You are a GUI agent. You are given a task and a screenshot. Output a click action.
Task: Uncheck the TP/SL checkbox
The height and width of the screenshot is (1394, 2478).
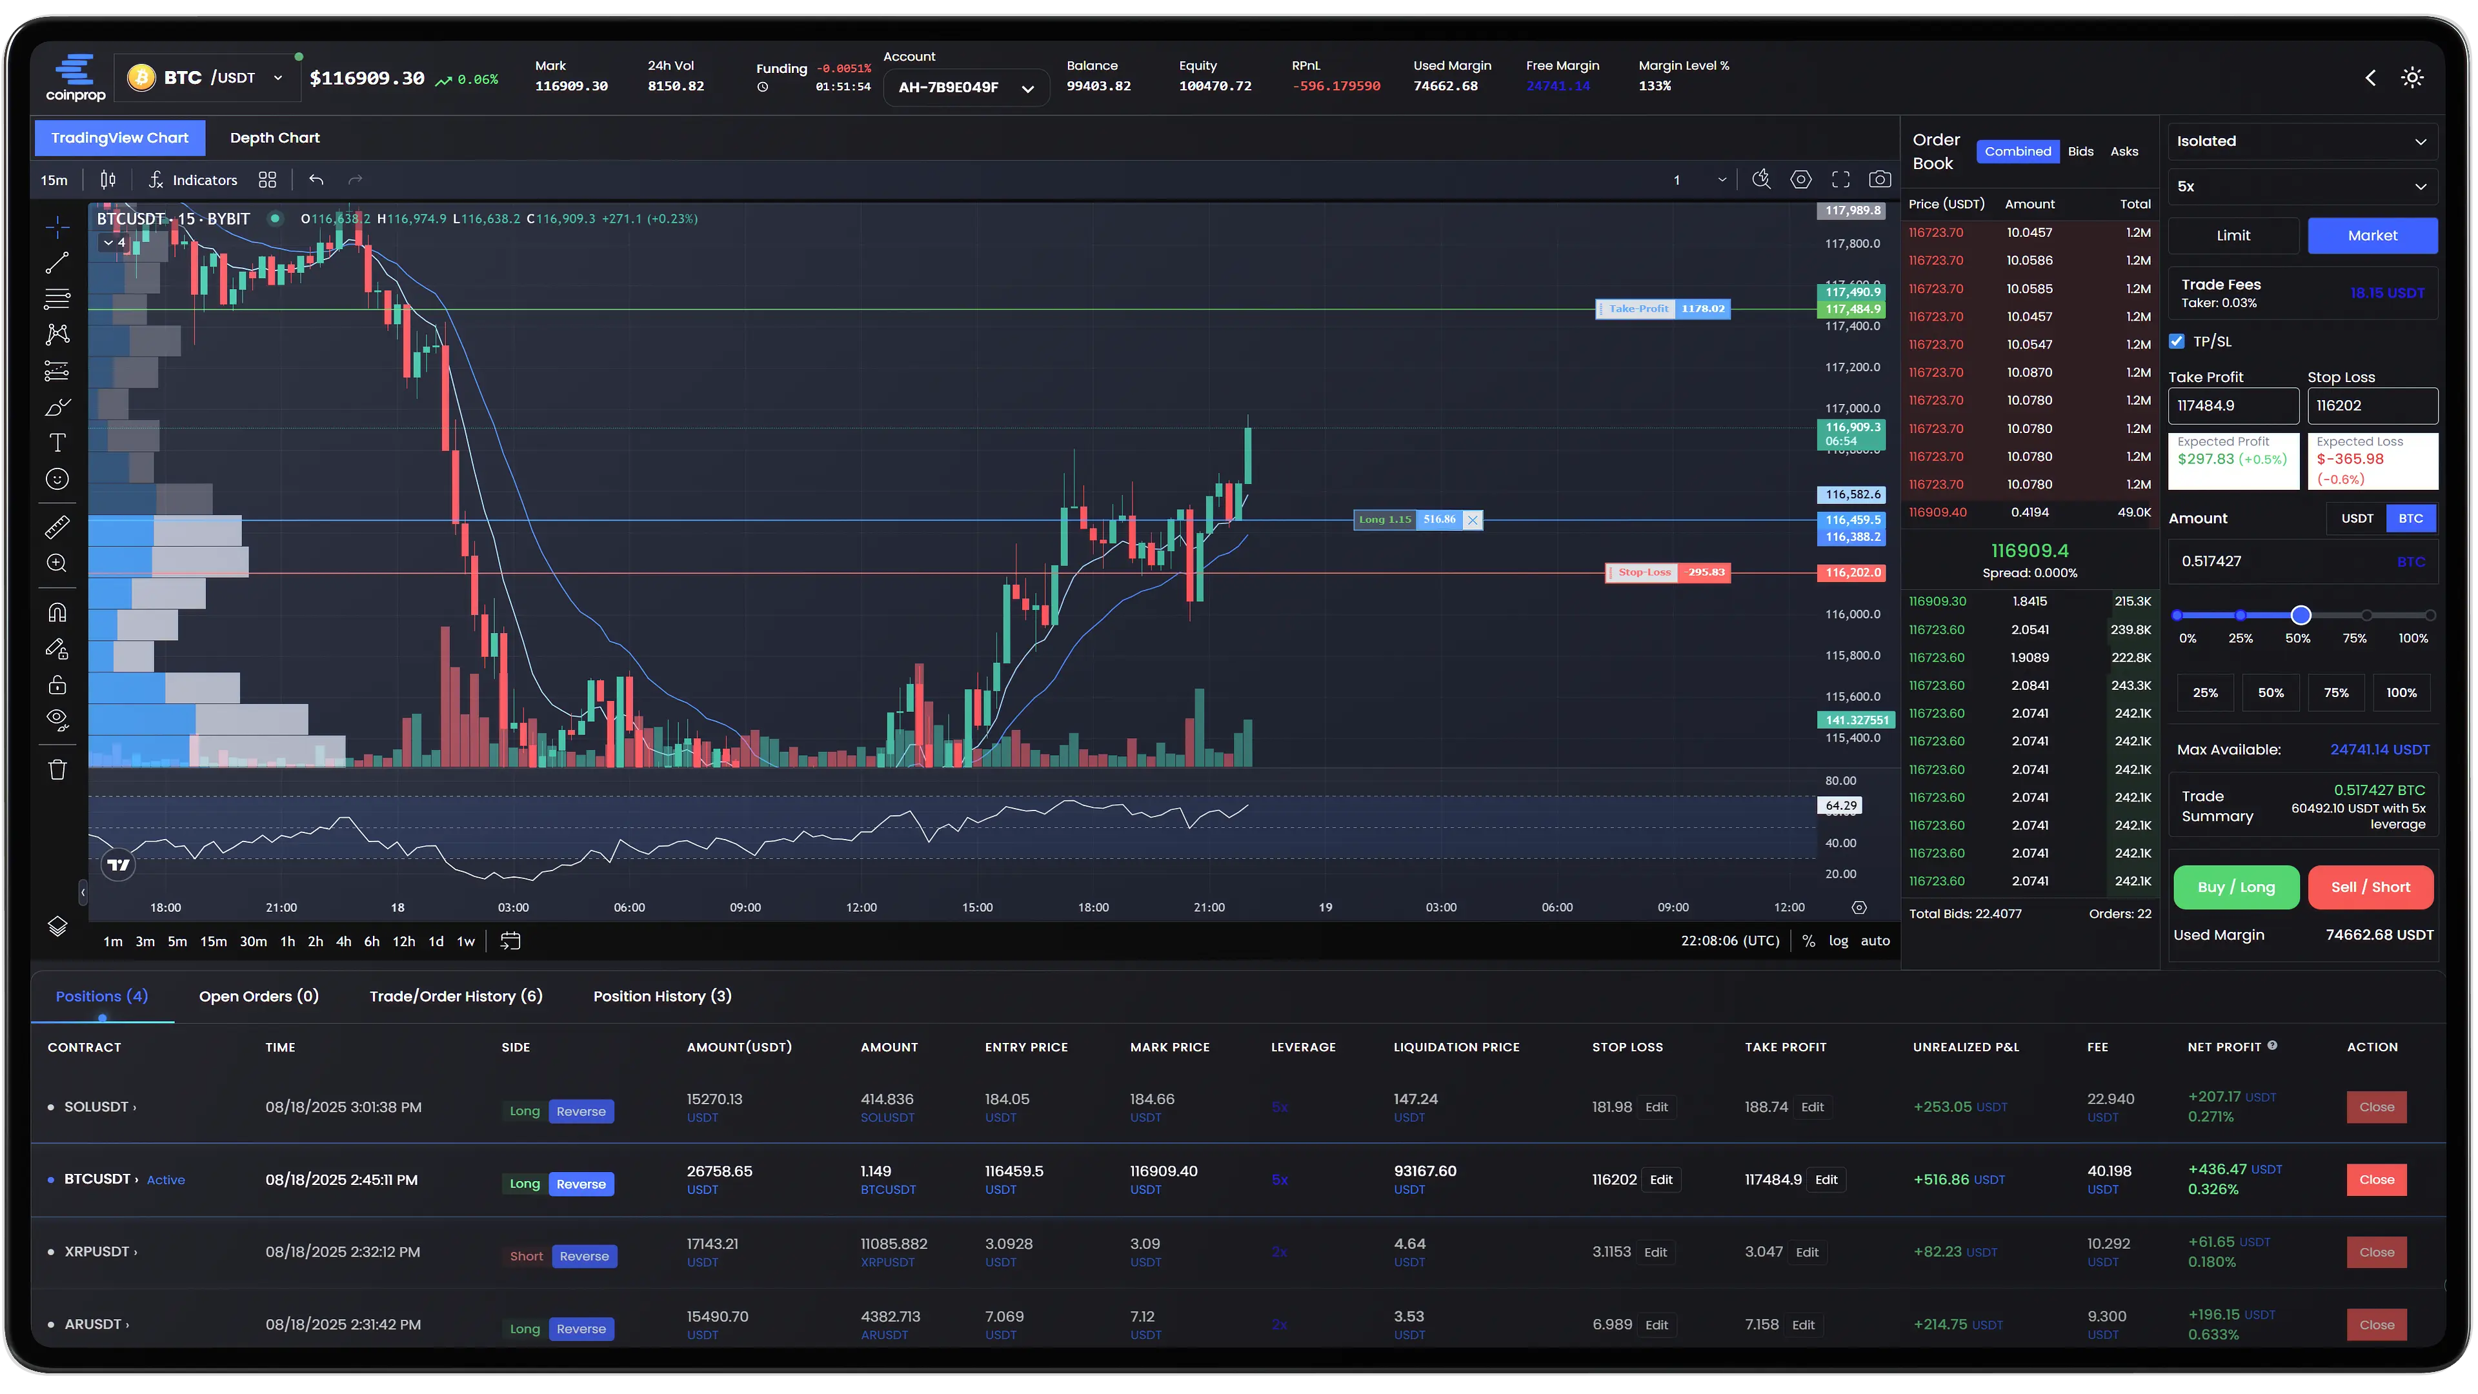(x=2177, y=341)
